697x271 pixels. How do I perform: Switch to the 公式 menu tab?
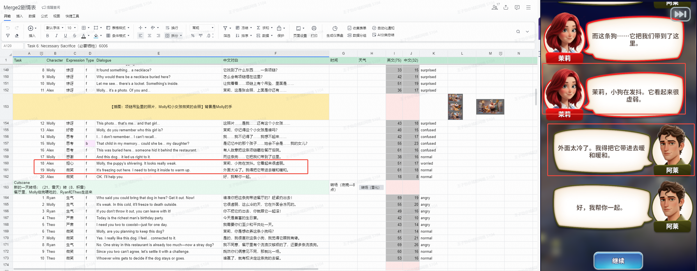44,16
